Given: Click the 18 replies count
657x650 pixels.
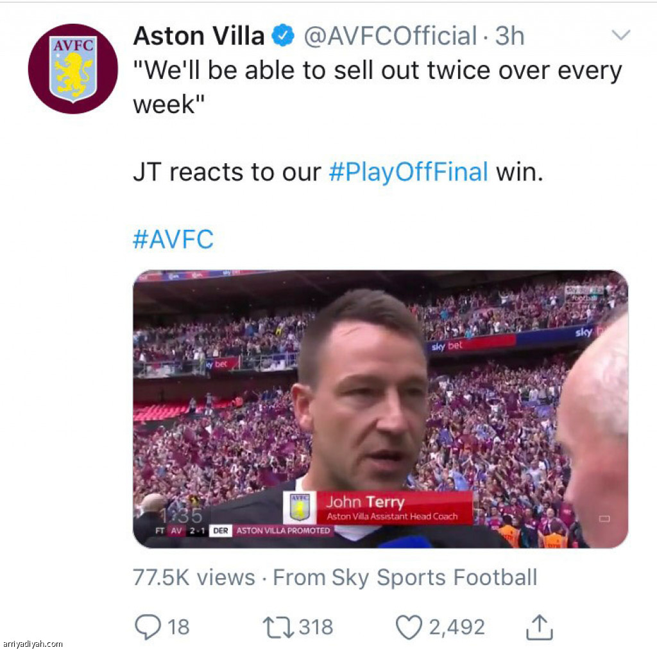Looking at the screenshot, I should click(179, 628).
